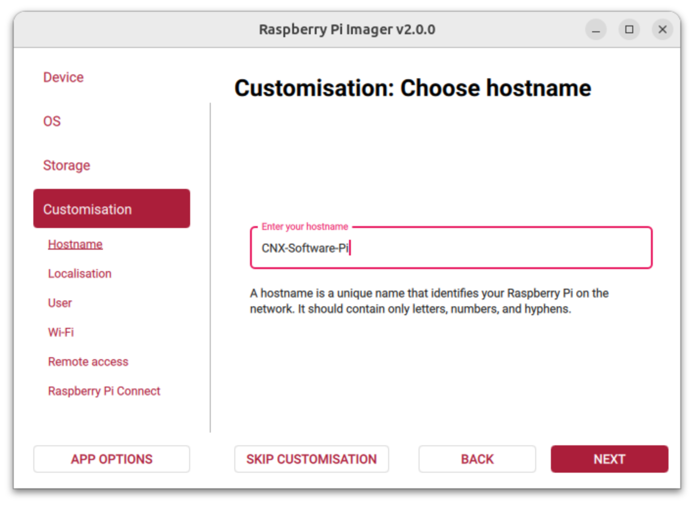Select Raspberry Pi Connect in sidebar
The width and height of the screenshot is (694, 505).
[104, 391]
